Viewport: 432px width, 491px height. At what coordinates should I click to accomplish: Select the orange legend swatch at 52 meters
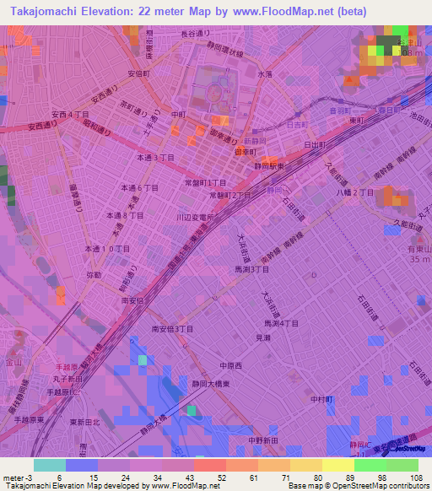(x=242, y=466)
